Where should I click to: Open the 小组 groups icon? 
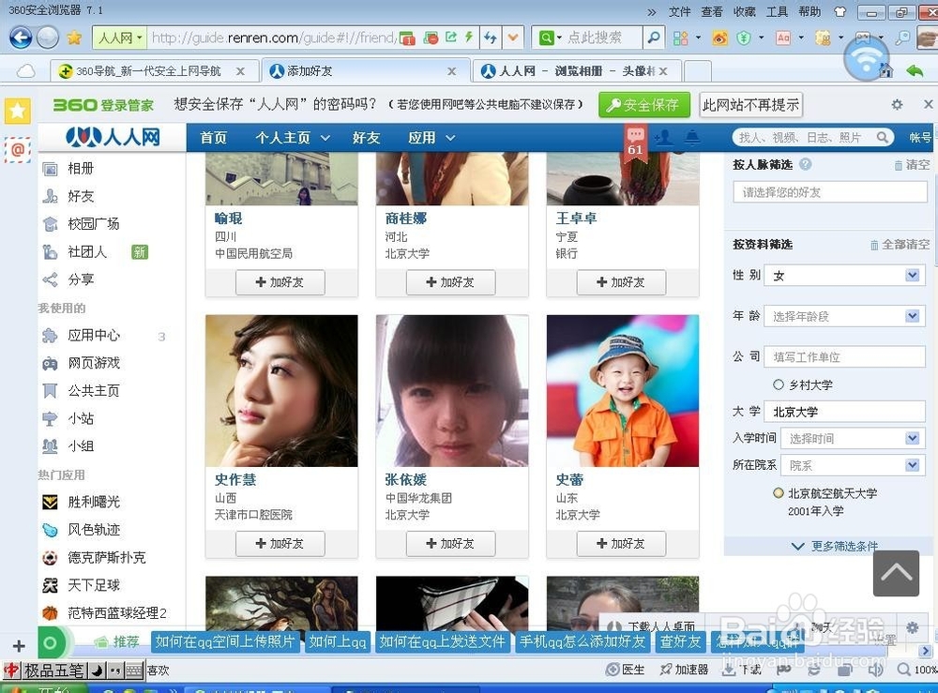[50, 446]
